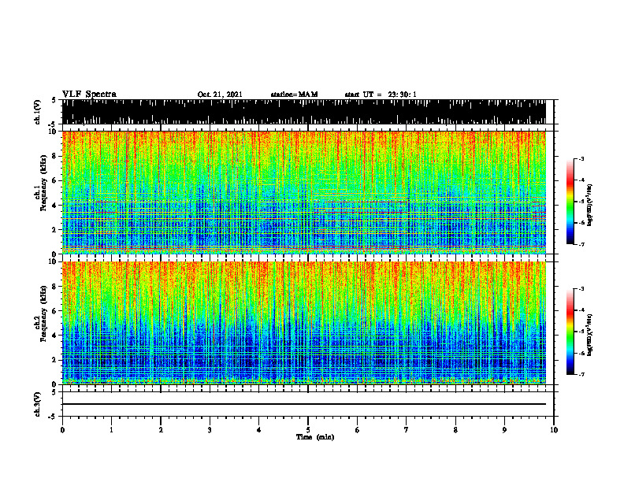
Task: Click the time axis tick label "10"
Action: (x=554, y=430)
